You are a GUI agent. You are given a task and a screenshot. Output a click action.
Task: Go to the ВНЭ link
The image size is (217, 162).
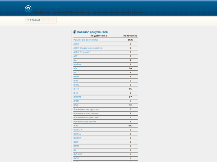click(x=76, y=93)
